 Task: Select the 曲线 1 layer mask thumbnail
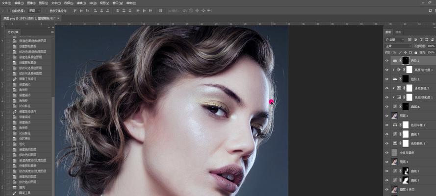coord(406,180)
